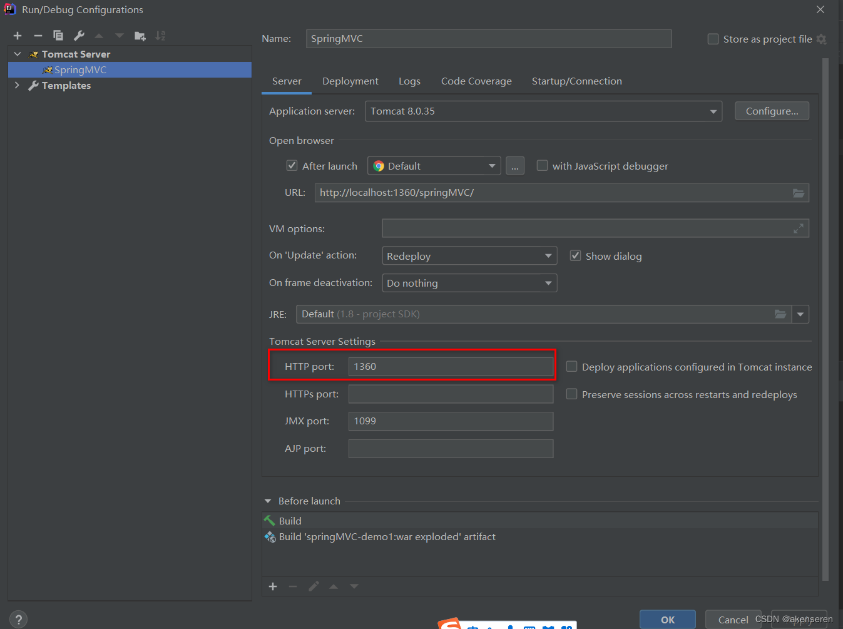Click the VM options input field
This screenshot has height=629, width=843.
pos(595,228)
